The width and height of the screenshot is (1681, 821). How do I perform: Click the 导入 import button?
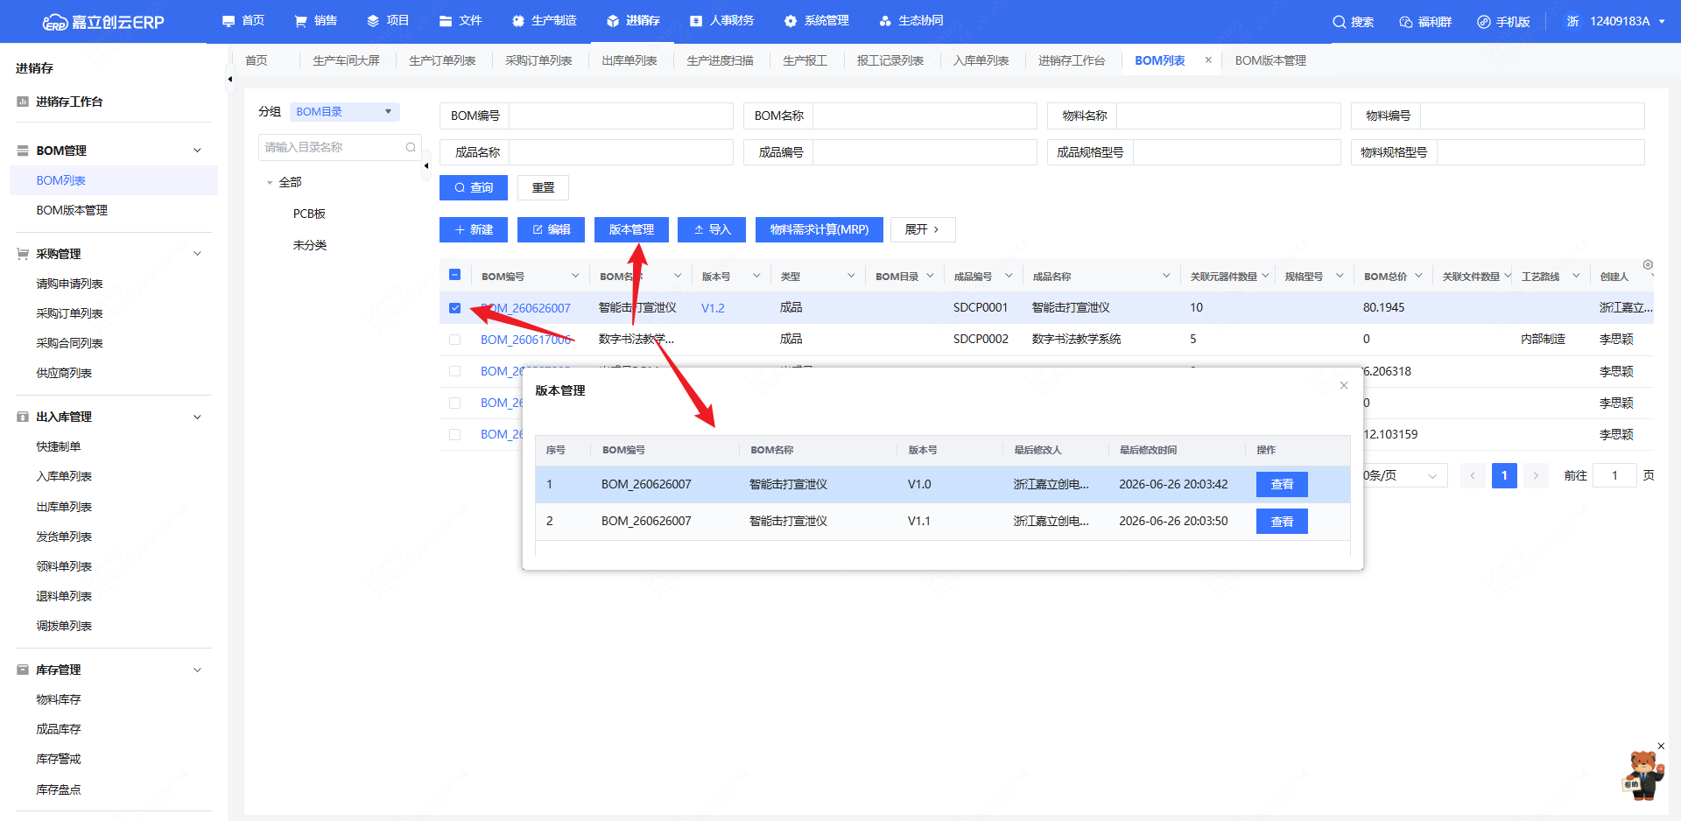[712, 229]
